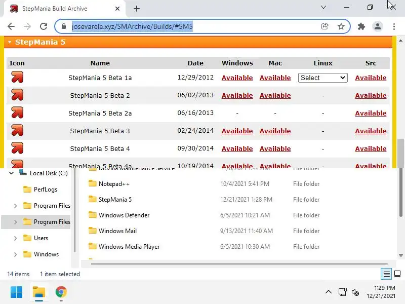
Task: Click the StepMania 5 Beta 3 name
Action: click(x=100, y=131)
